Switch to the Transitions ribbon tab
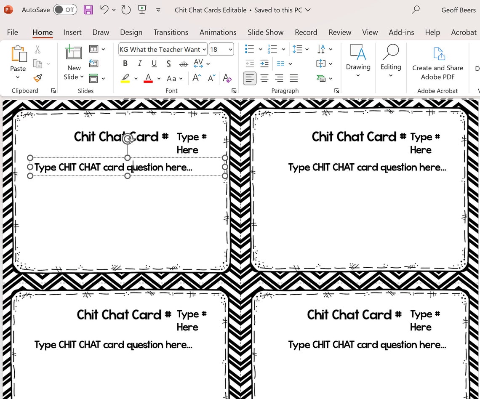 coord(171,32)
